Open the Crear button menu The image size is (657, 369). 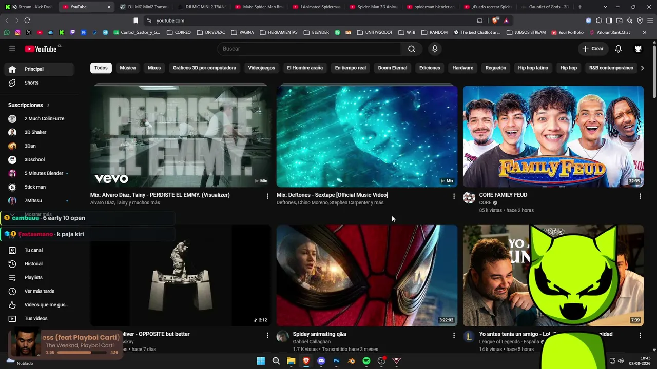(x=593, y=49)
